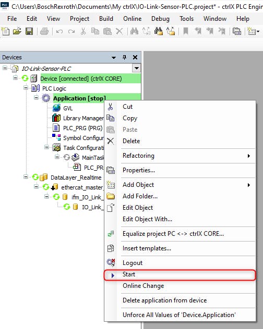Click the New Project toolbar icon
Image resolution: width=263 pixels, height=329 pixels.
point(5,31)
